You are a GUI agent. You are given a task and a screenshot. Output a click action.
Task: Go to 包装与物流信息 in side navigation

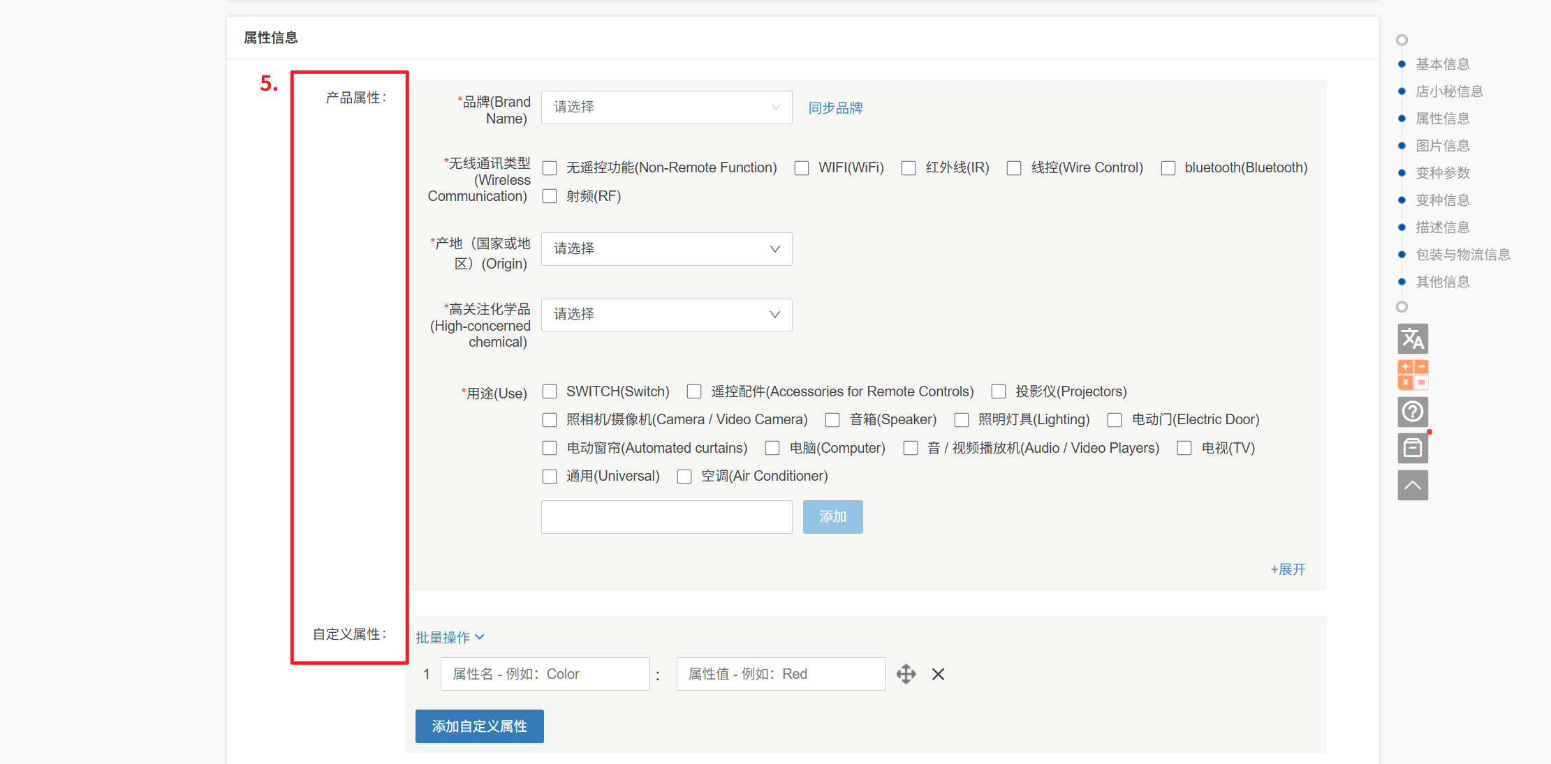1462,255
